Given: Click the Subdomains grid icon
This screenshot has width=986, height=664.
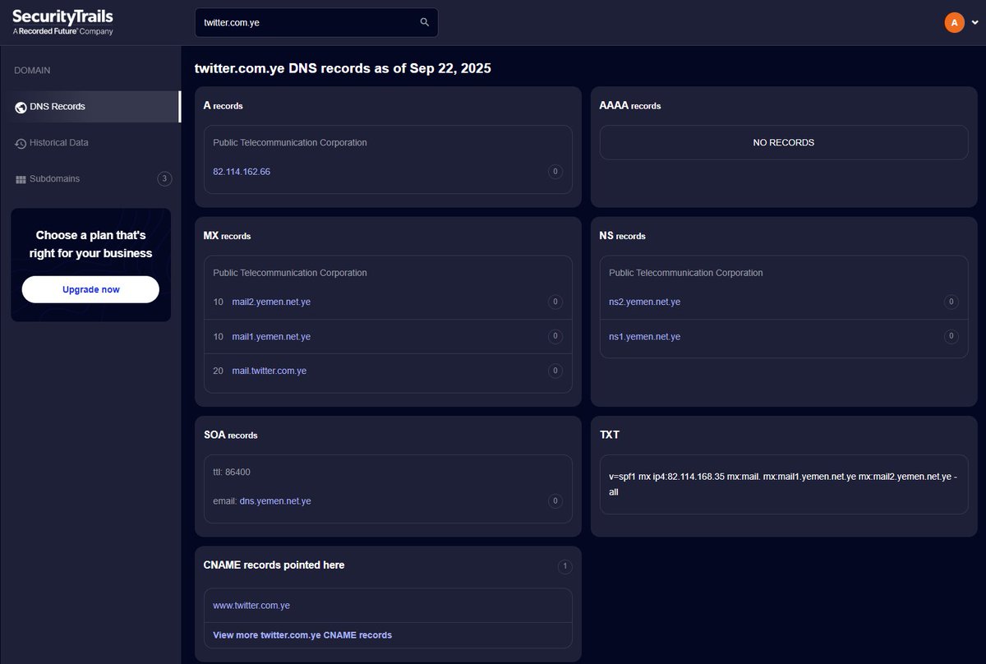Looking at the screenshot, I should point(21,179).
